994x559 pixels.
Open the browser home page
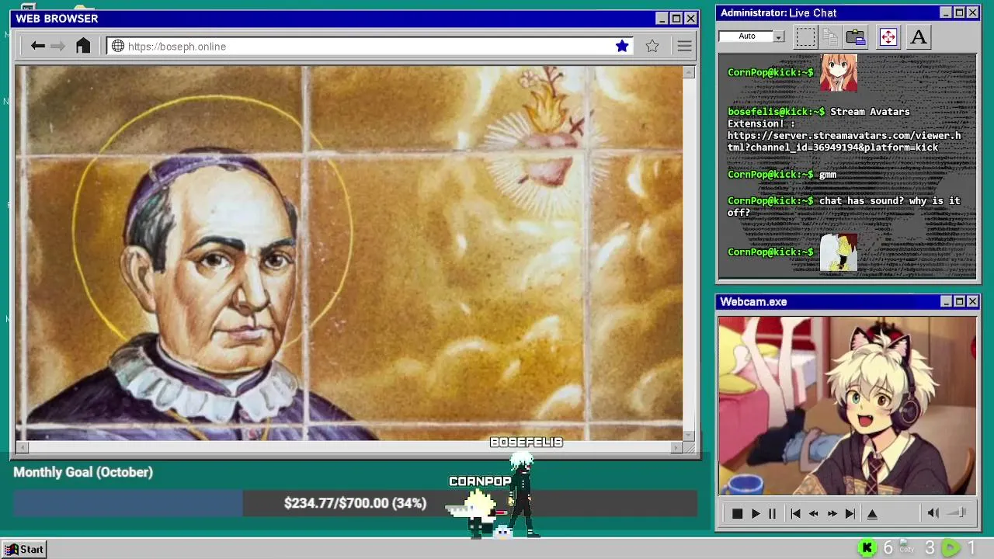[83, 46]
